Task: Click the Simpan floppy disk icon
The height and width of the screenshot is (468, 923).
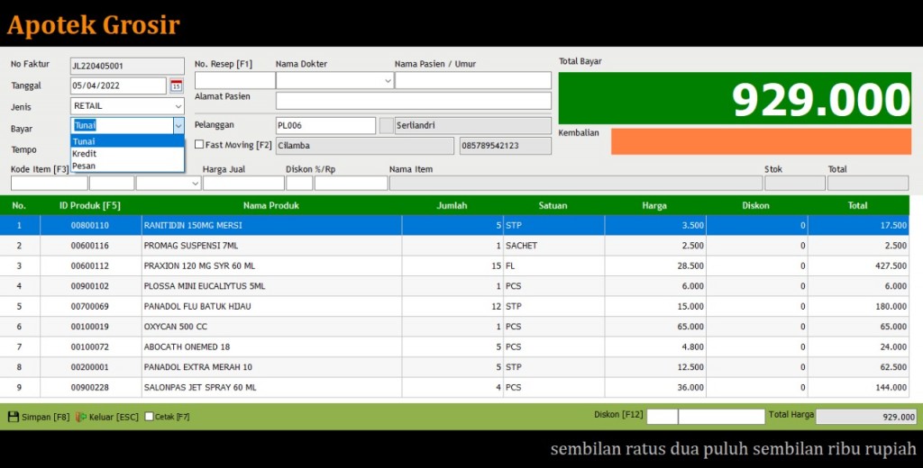Action: (14, 417)
